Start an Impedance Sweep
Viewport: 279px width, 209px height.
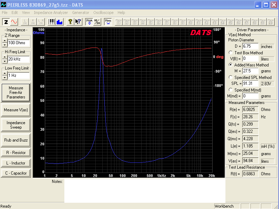[16, 125]
